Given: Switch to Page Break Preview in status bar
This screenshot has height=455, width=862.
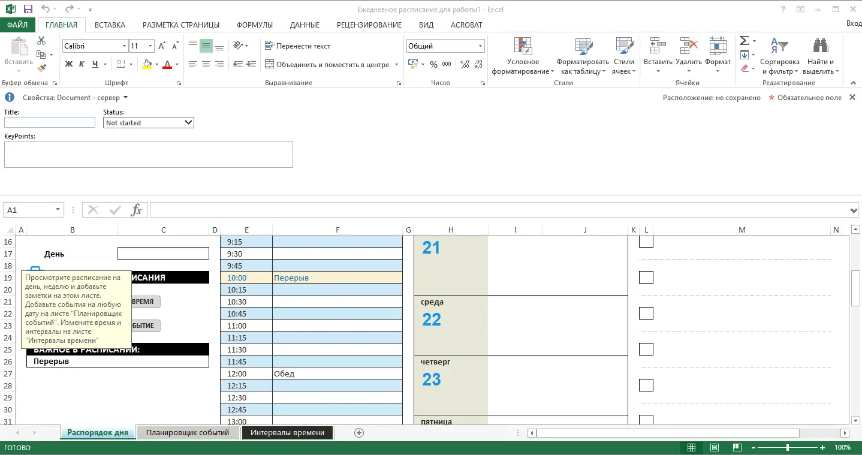Looking at the screenshot, I should click(x=737, y=448).
